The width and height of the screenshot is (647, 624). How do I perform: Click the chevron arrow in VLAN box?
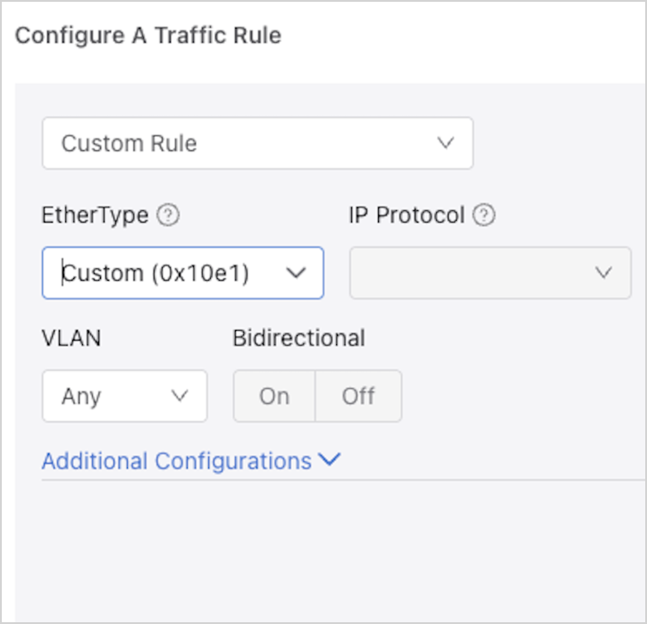pos(180,395)
